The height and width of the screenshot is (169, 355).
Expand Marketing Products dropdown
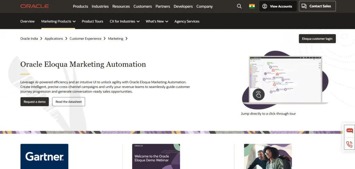point(58,21)
